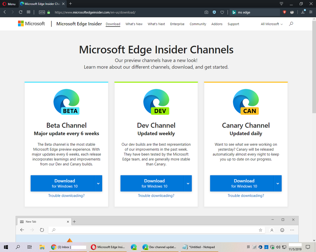Open Opera Easy Setup sliders icon
This screenshot has height=252, width=316.
311,12
